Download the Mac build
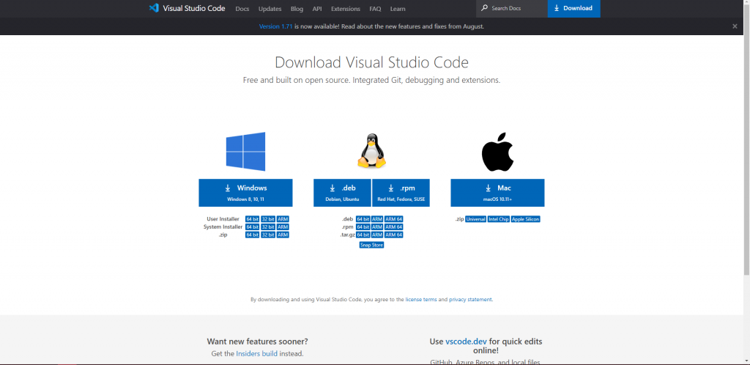 pos(497,193)
